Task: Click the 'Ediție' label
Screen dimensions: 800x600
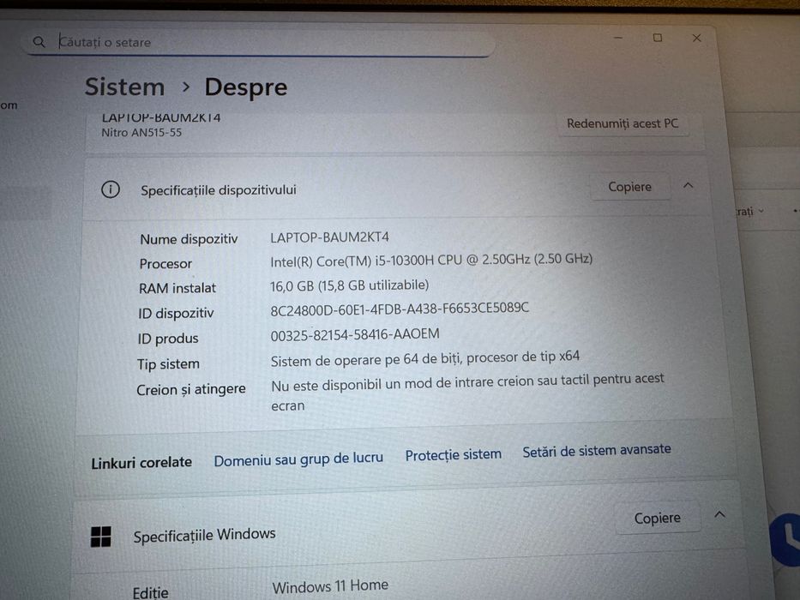Action: tap(151, 593)
